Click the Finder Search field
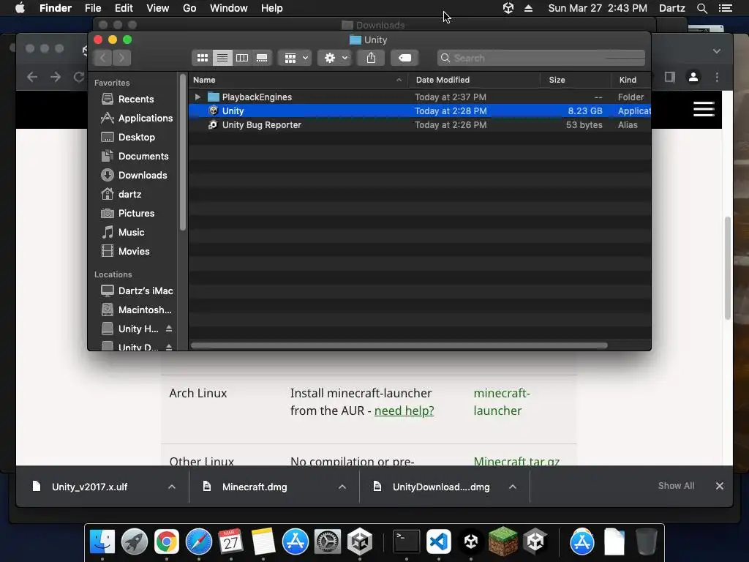749x562 pixels. (541, 58)
